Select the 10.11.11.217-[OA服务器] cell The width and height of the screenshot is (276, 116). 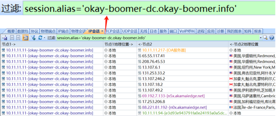[x=182, y=50]
